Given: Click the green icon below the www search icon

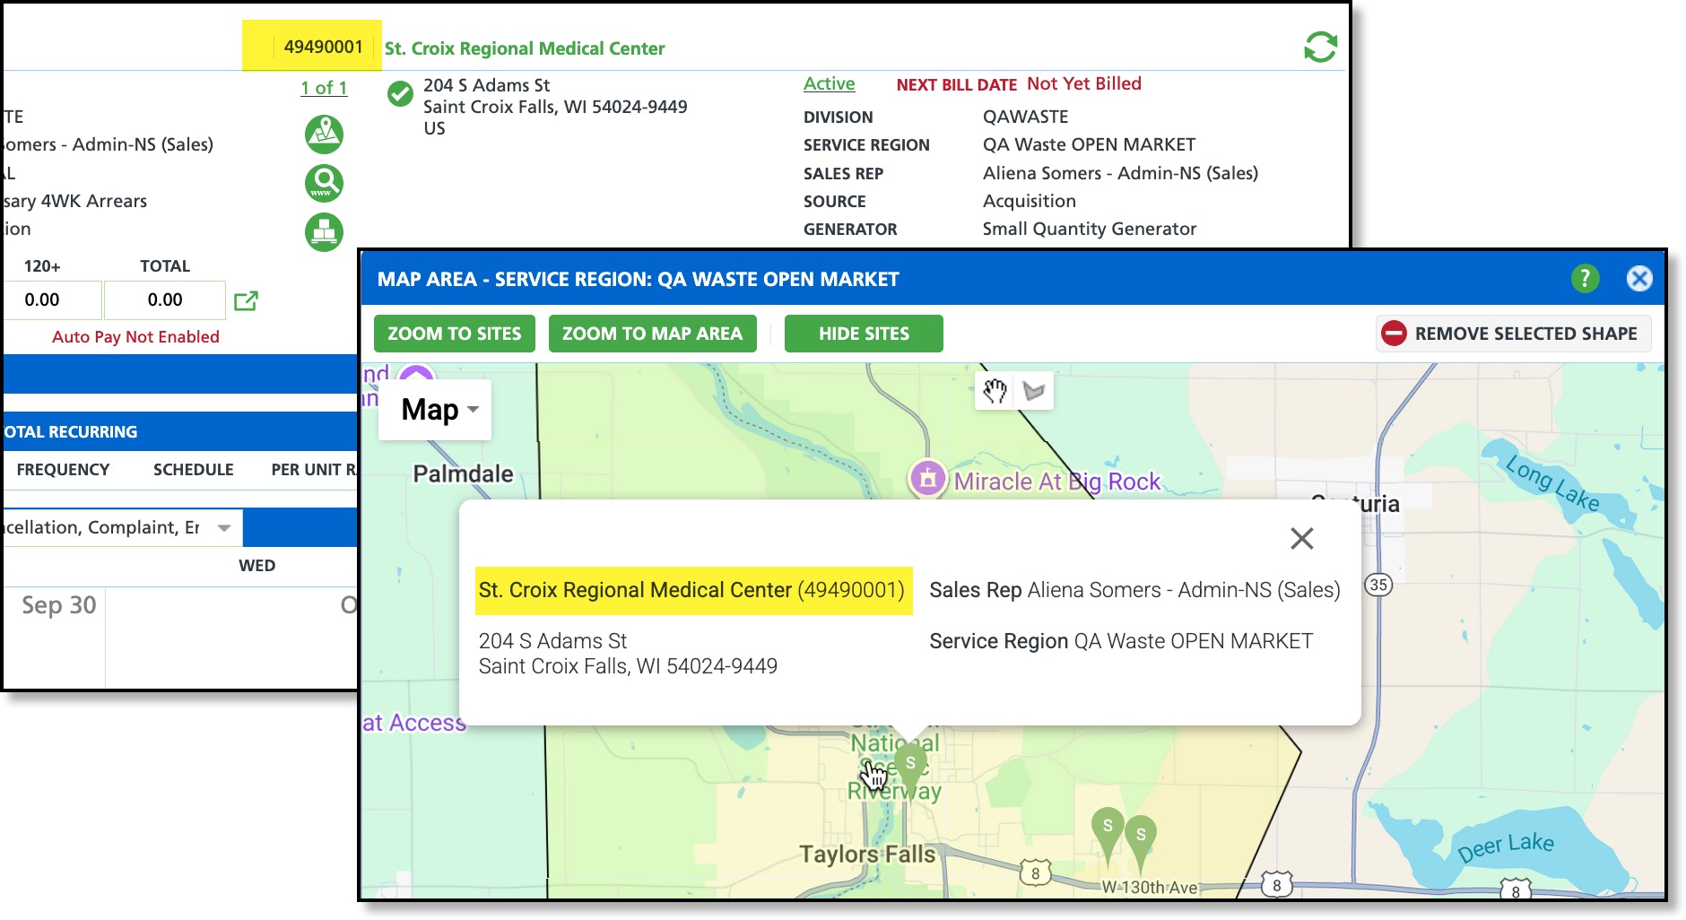Looking at the screenshot, I should (324, 232).
